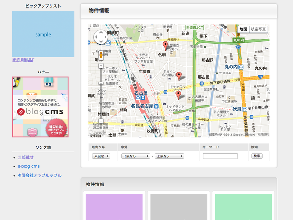Click the 家賃 column header

coord(158,147)
